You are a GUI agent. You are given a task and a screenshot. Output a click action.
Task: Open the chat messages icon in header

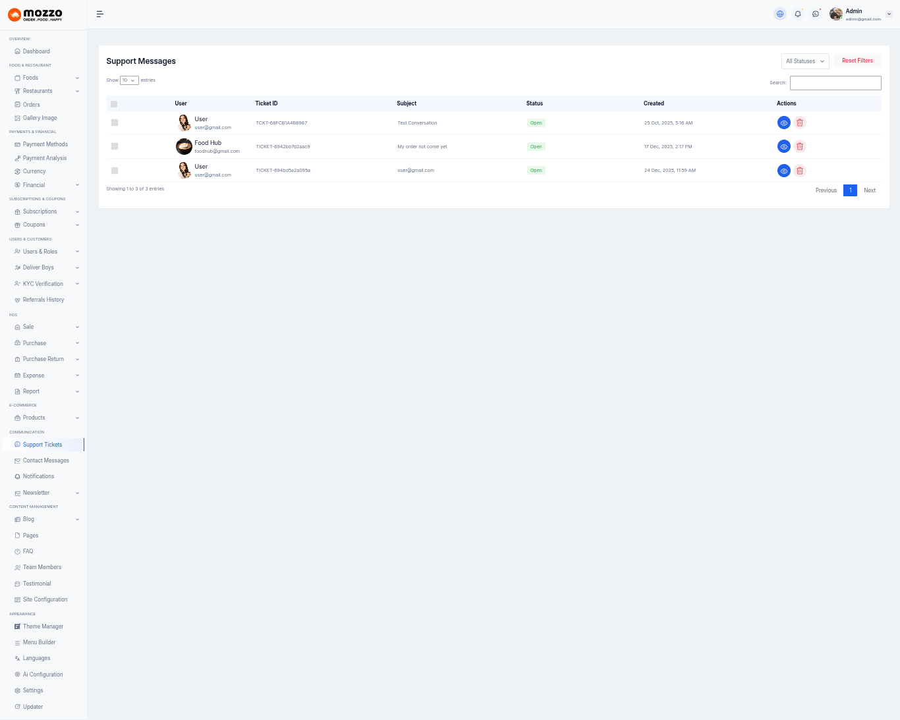[x=816, y=14]
